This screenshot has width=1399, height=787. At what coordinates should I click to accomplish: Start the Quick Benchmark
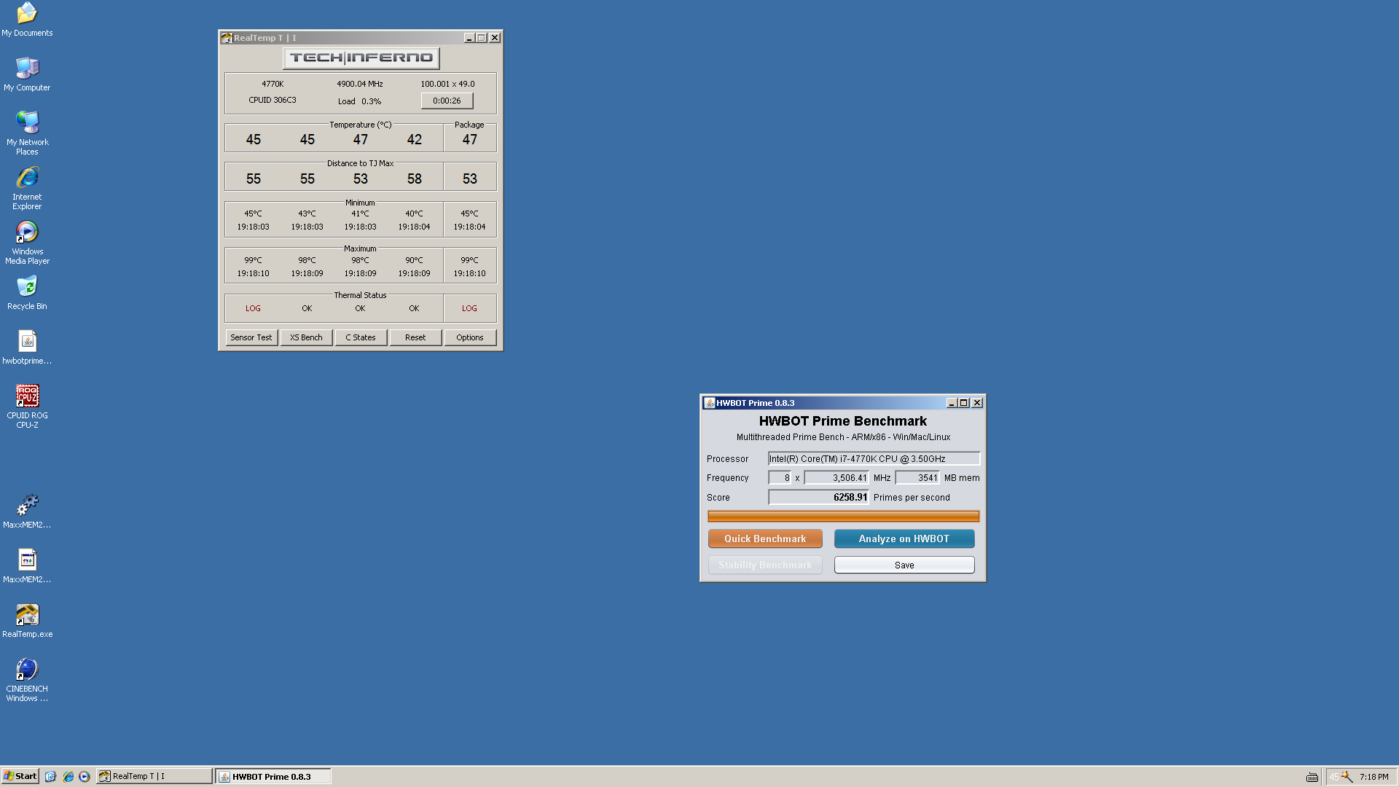765,539
